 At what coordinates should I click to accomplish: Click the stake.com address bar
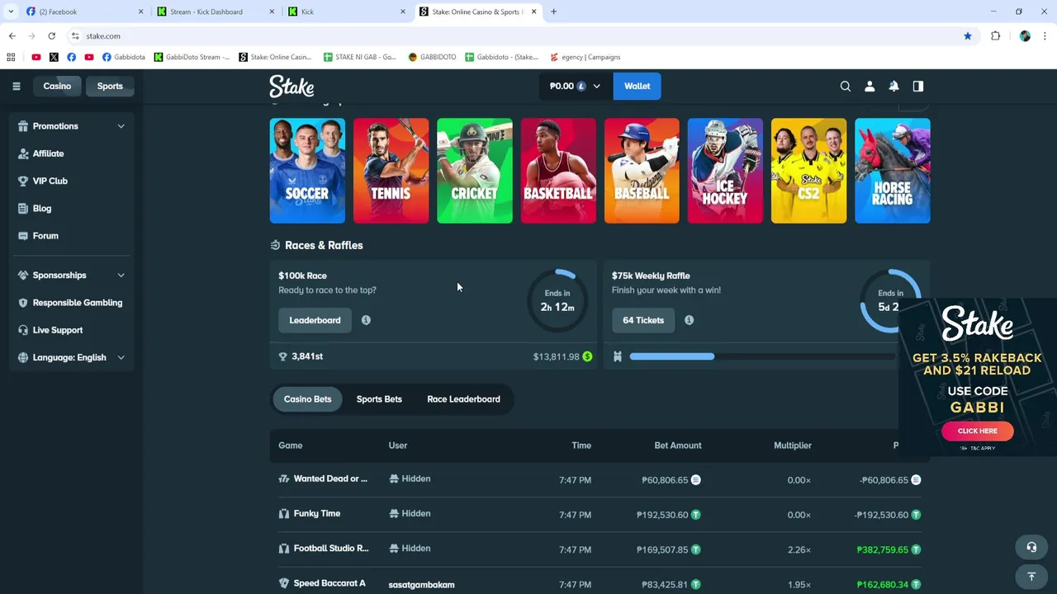[512, 36]
